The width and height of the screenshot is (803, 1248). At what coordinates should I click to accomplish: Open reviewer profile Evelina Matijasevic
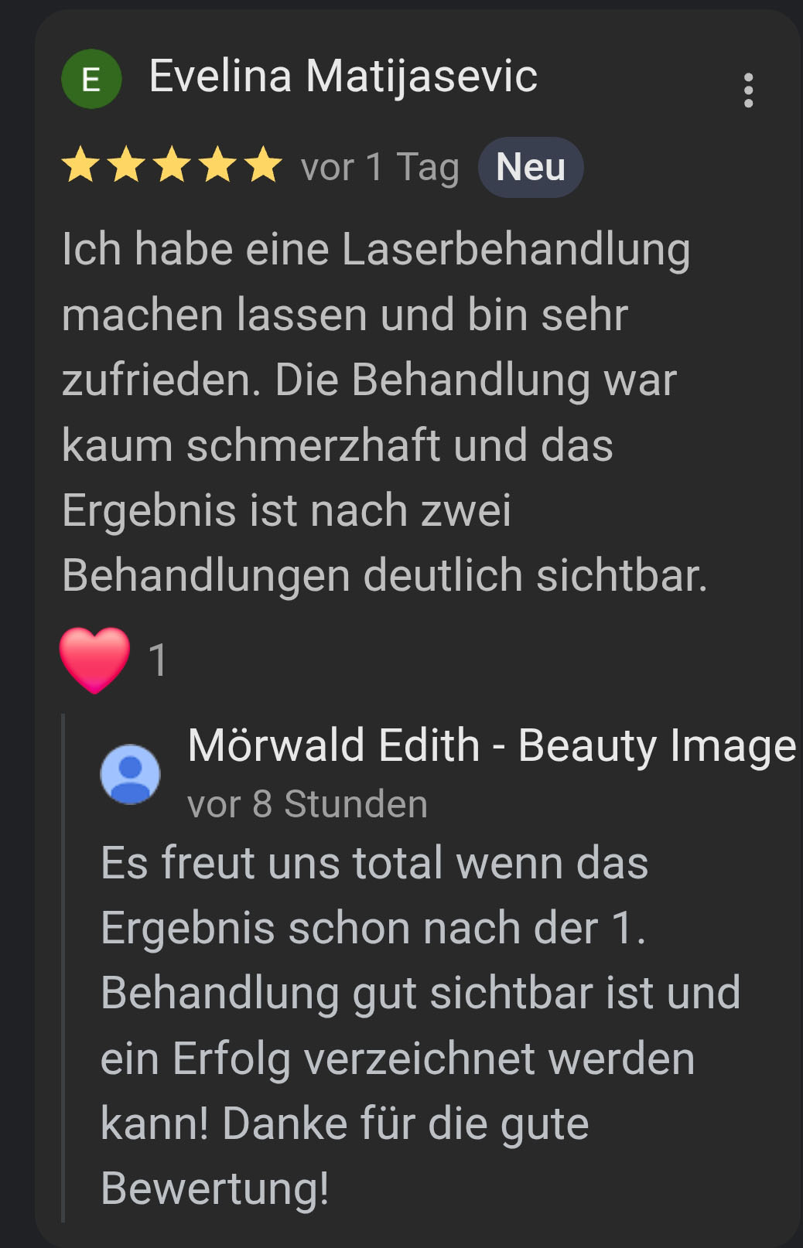tap(343, 77)
